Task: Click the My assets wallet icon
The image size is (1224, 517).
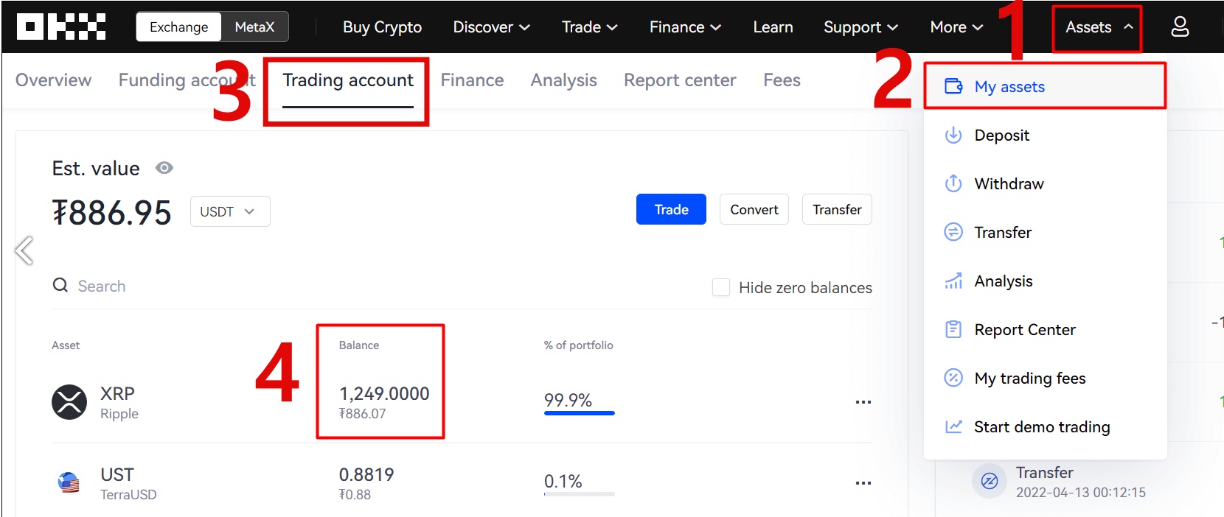Action: 953,86
